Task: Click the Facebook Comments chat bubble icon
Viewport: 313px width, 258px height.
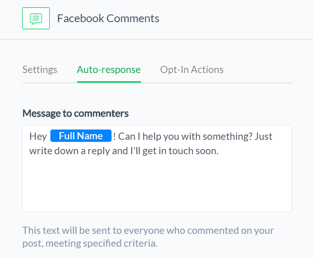Action: coord(36,19)
